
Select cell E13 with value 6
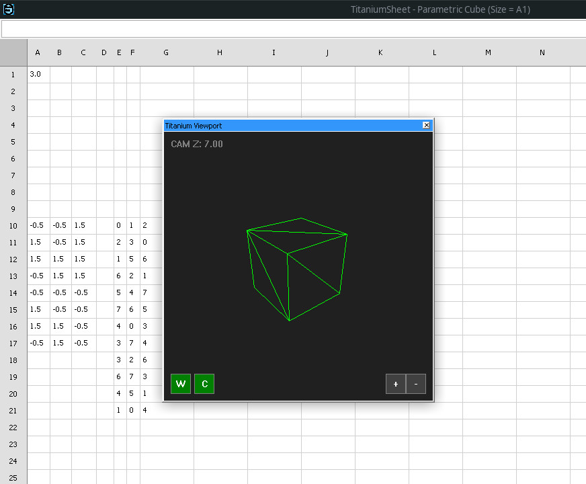[x=120, y=276]
